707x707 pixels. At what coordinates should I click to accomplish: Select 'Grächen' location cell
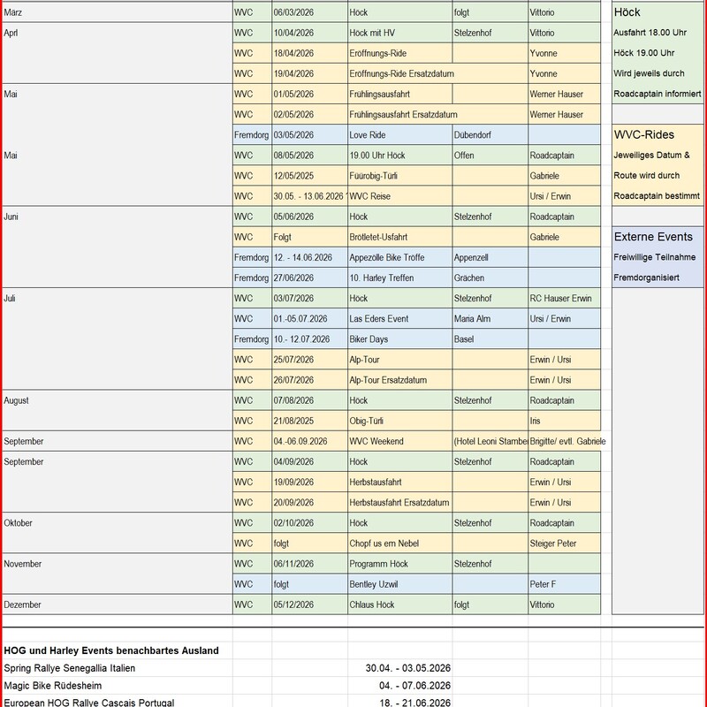[x=490, y=277]
